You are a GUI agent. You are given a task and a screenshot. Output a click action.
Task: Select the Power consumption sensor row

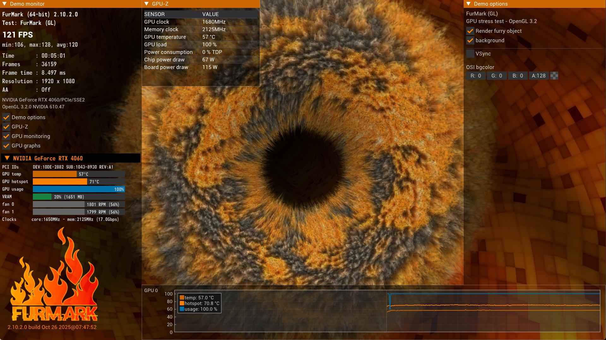(x=201, y=52)
